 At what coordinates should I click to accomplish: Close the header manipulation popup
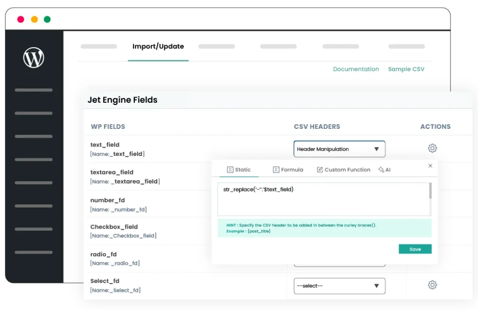pos(430,166)
